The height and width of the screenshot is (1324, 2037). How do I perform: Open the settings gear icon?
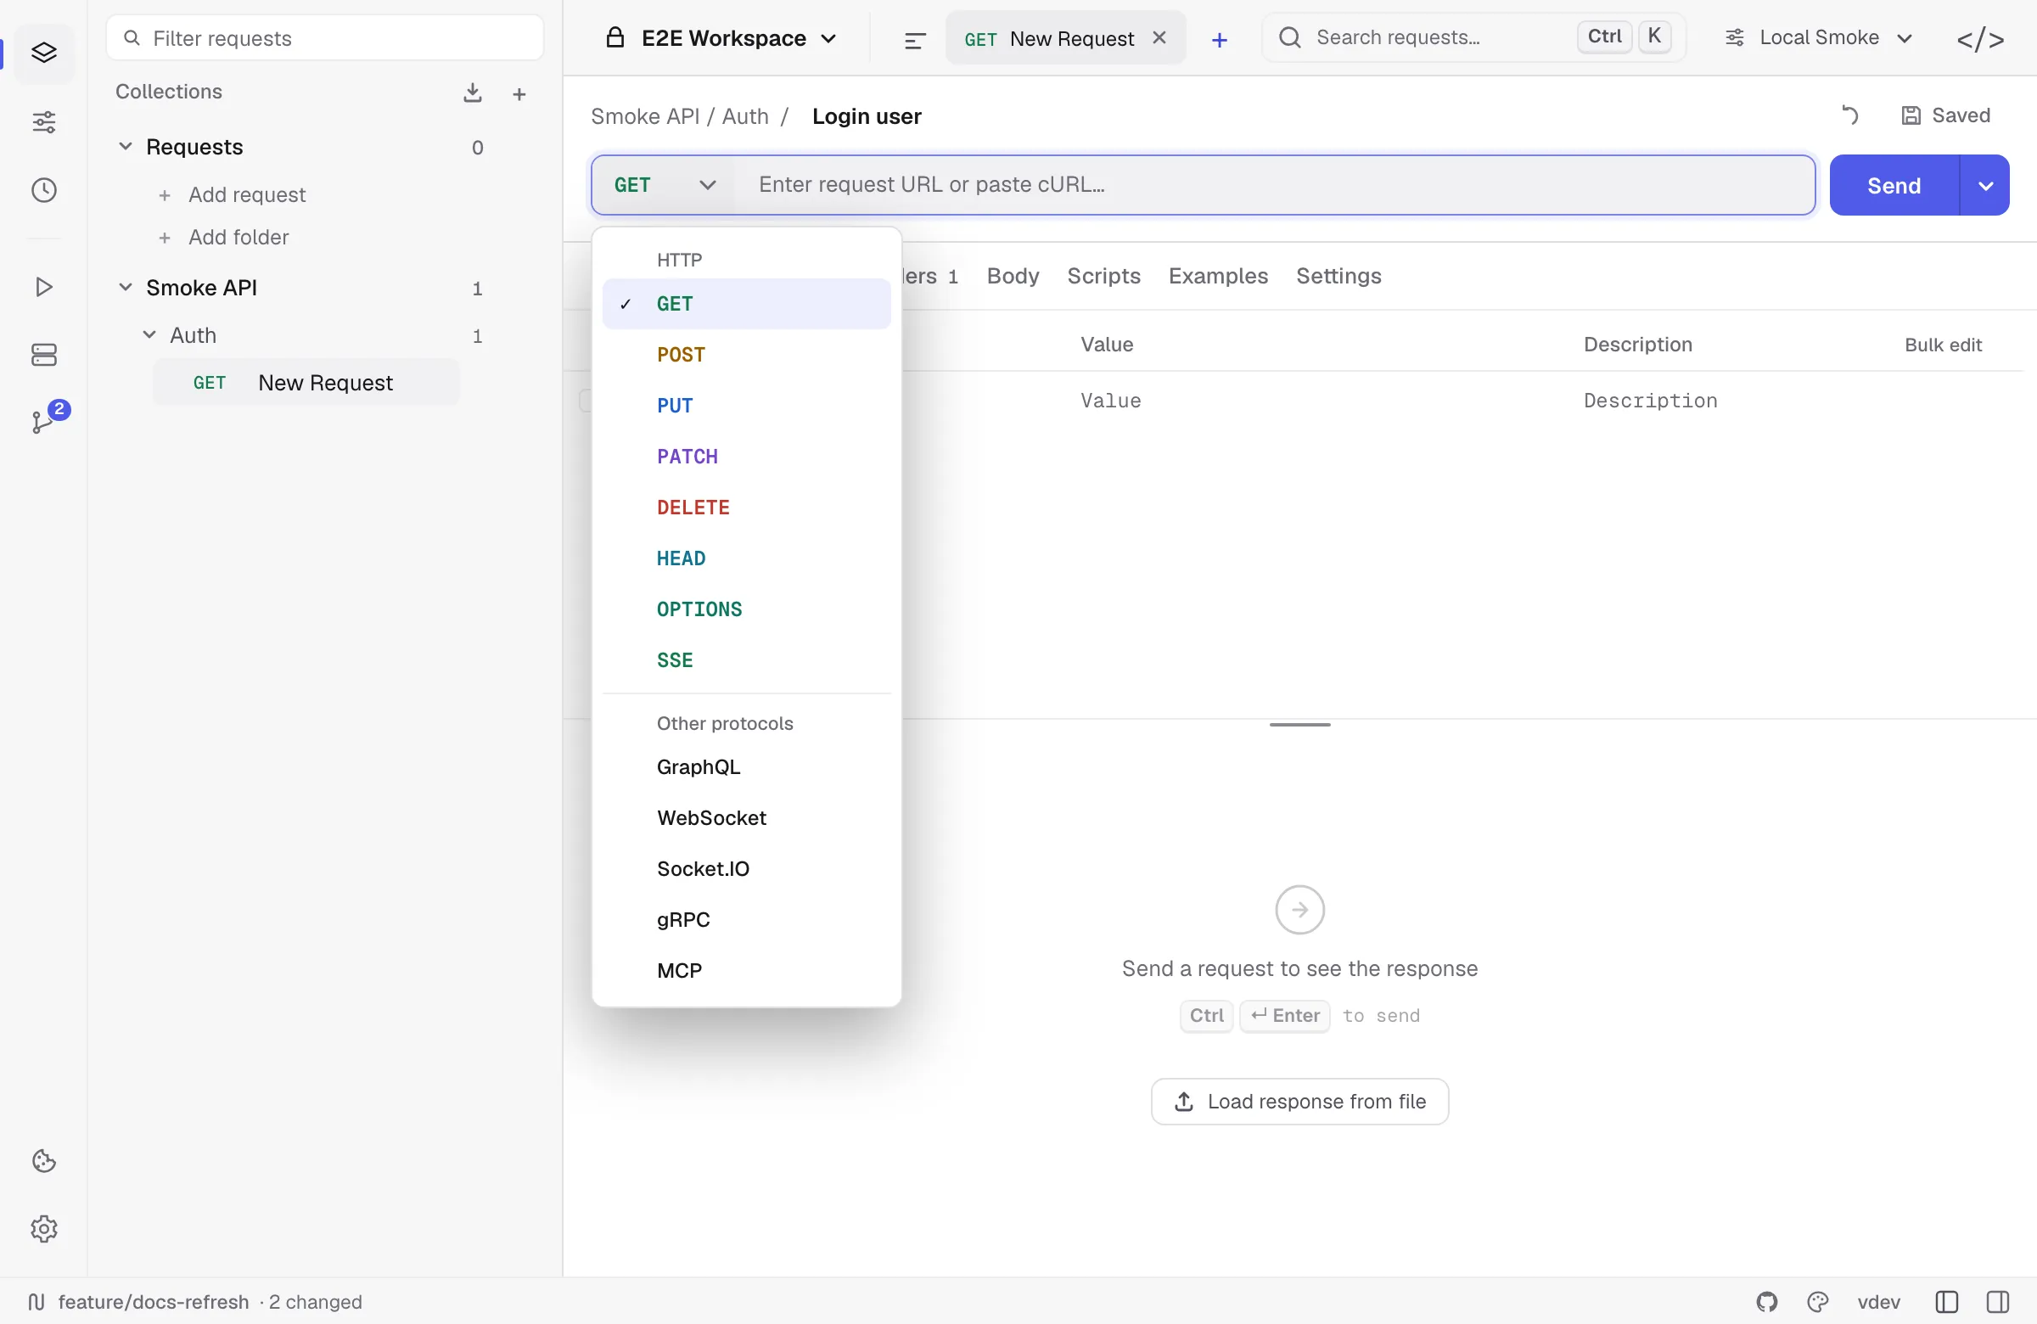tap(43, 1228)
